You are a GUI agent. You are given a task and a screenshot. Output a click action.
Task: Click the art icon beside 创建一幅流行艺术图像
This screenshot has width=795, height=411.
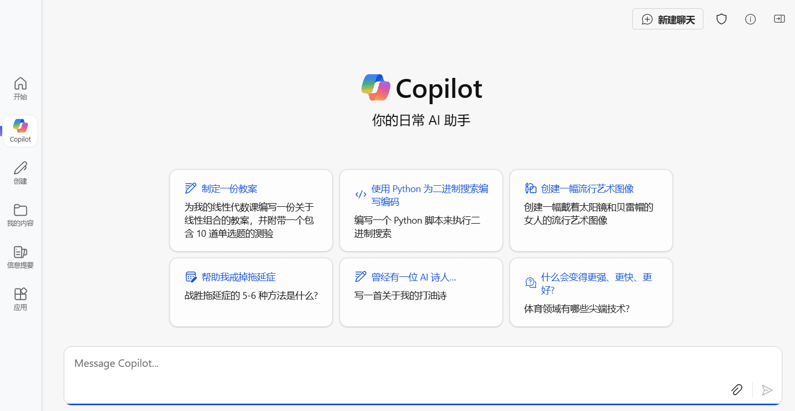click(x=531, y=188)
